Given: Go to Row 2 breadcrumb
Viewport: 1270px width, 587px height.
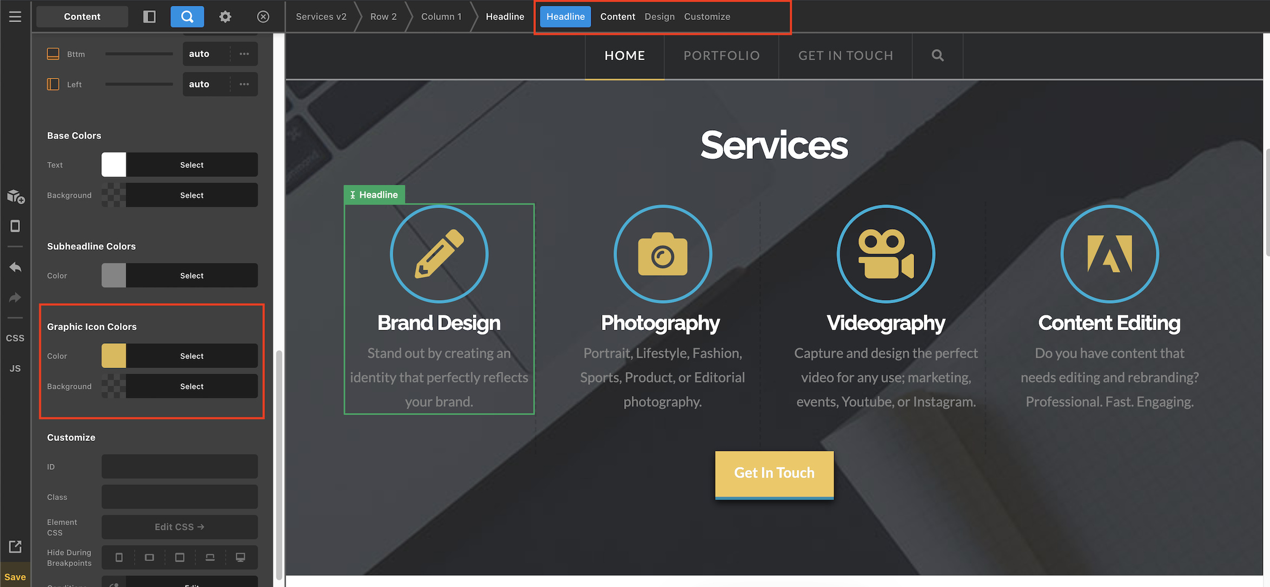Looking at the screenshot, I should (x=383, y=17).
